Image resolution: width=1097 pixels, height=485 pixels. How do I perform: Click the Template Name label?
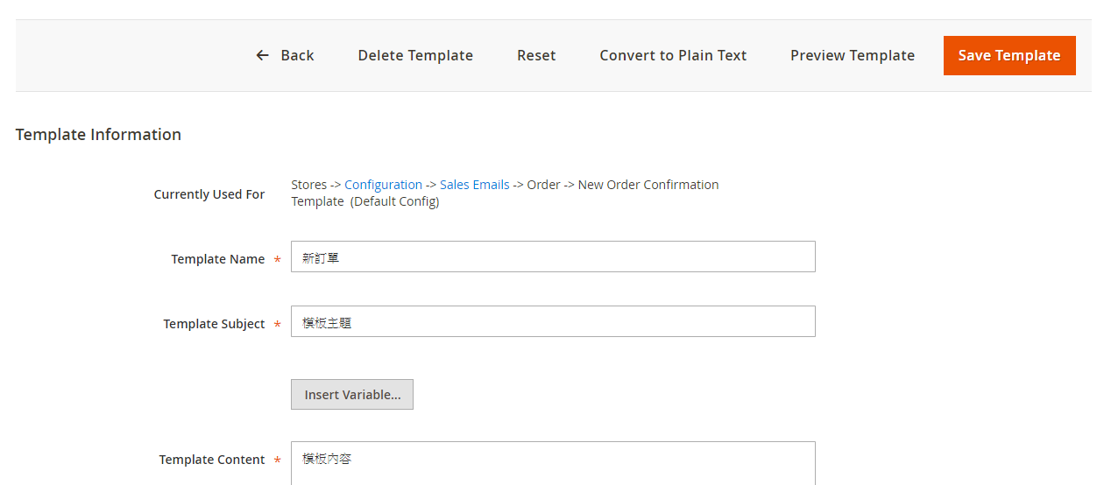(x=218, y=259)
